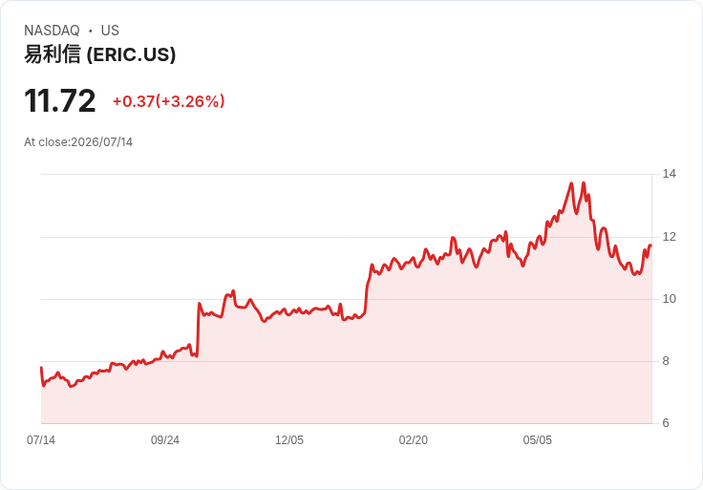Click the highest peak on the price line
Viewport: 703px width, 490px height.
(x=584, y=182)
